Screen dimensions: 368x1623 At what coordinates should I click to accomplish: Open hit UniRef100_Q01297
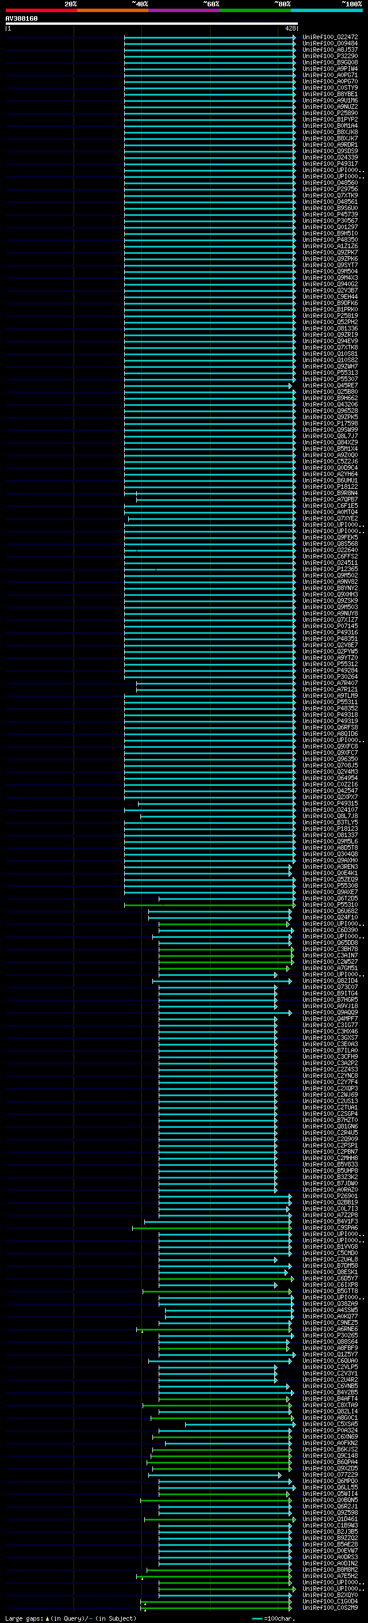point(330,227)
